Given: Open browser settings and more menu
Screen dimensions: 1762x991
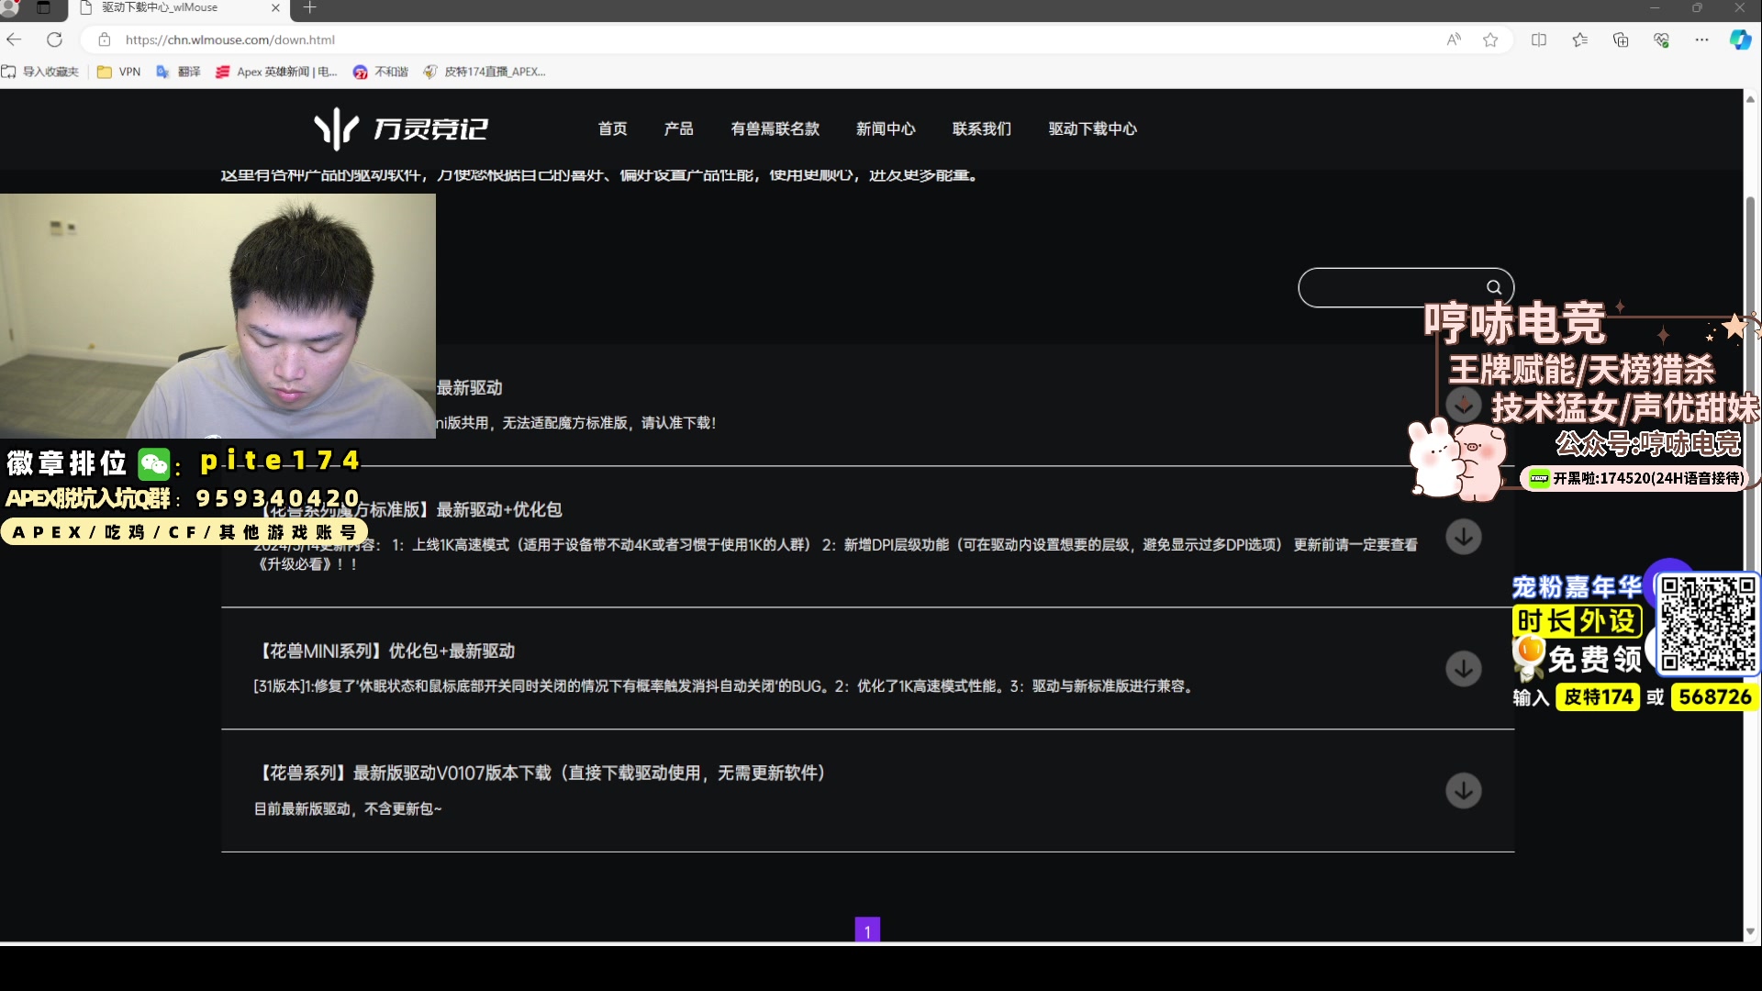Looking at the screenshot, I should click(x=1701, y=39).
